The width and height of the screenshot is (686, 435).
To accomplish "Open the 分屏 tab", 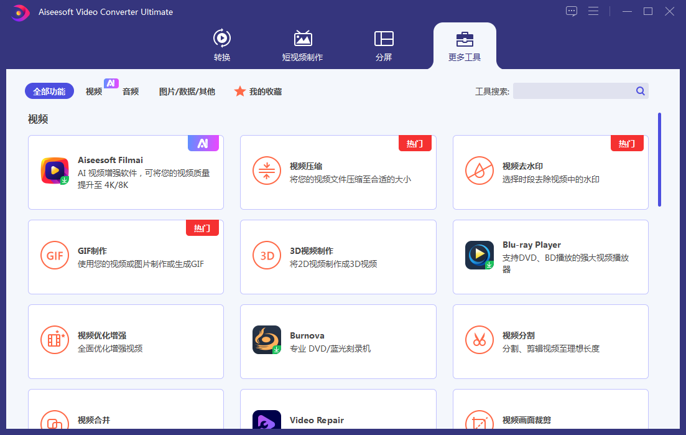I will coord(384,45).
